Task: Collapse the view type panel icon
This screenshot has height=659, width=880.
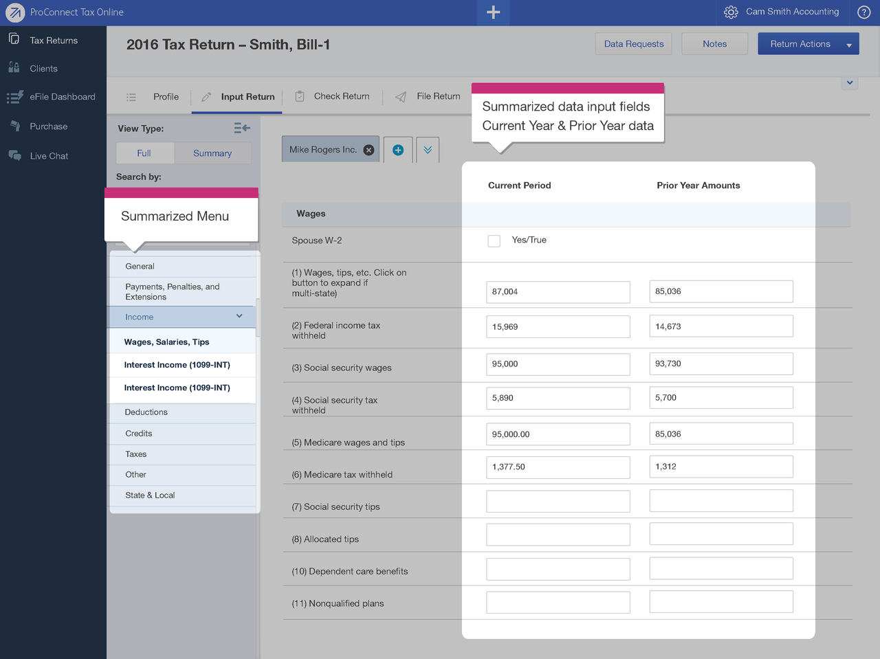Action: (242, 128)
